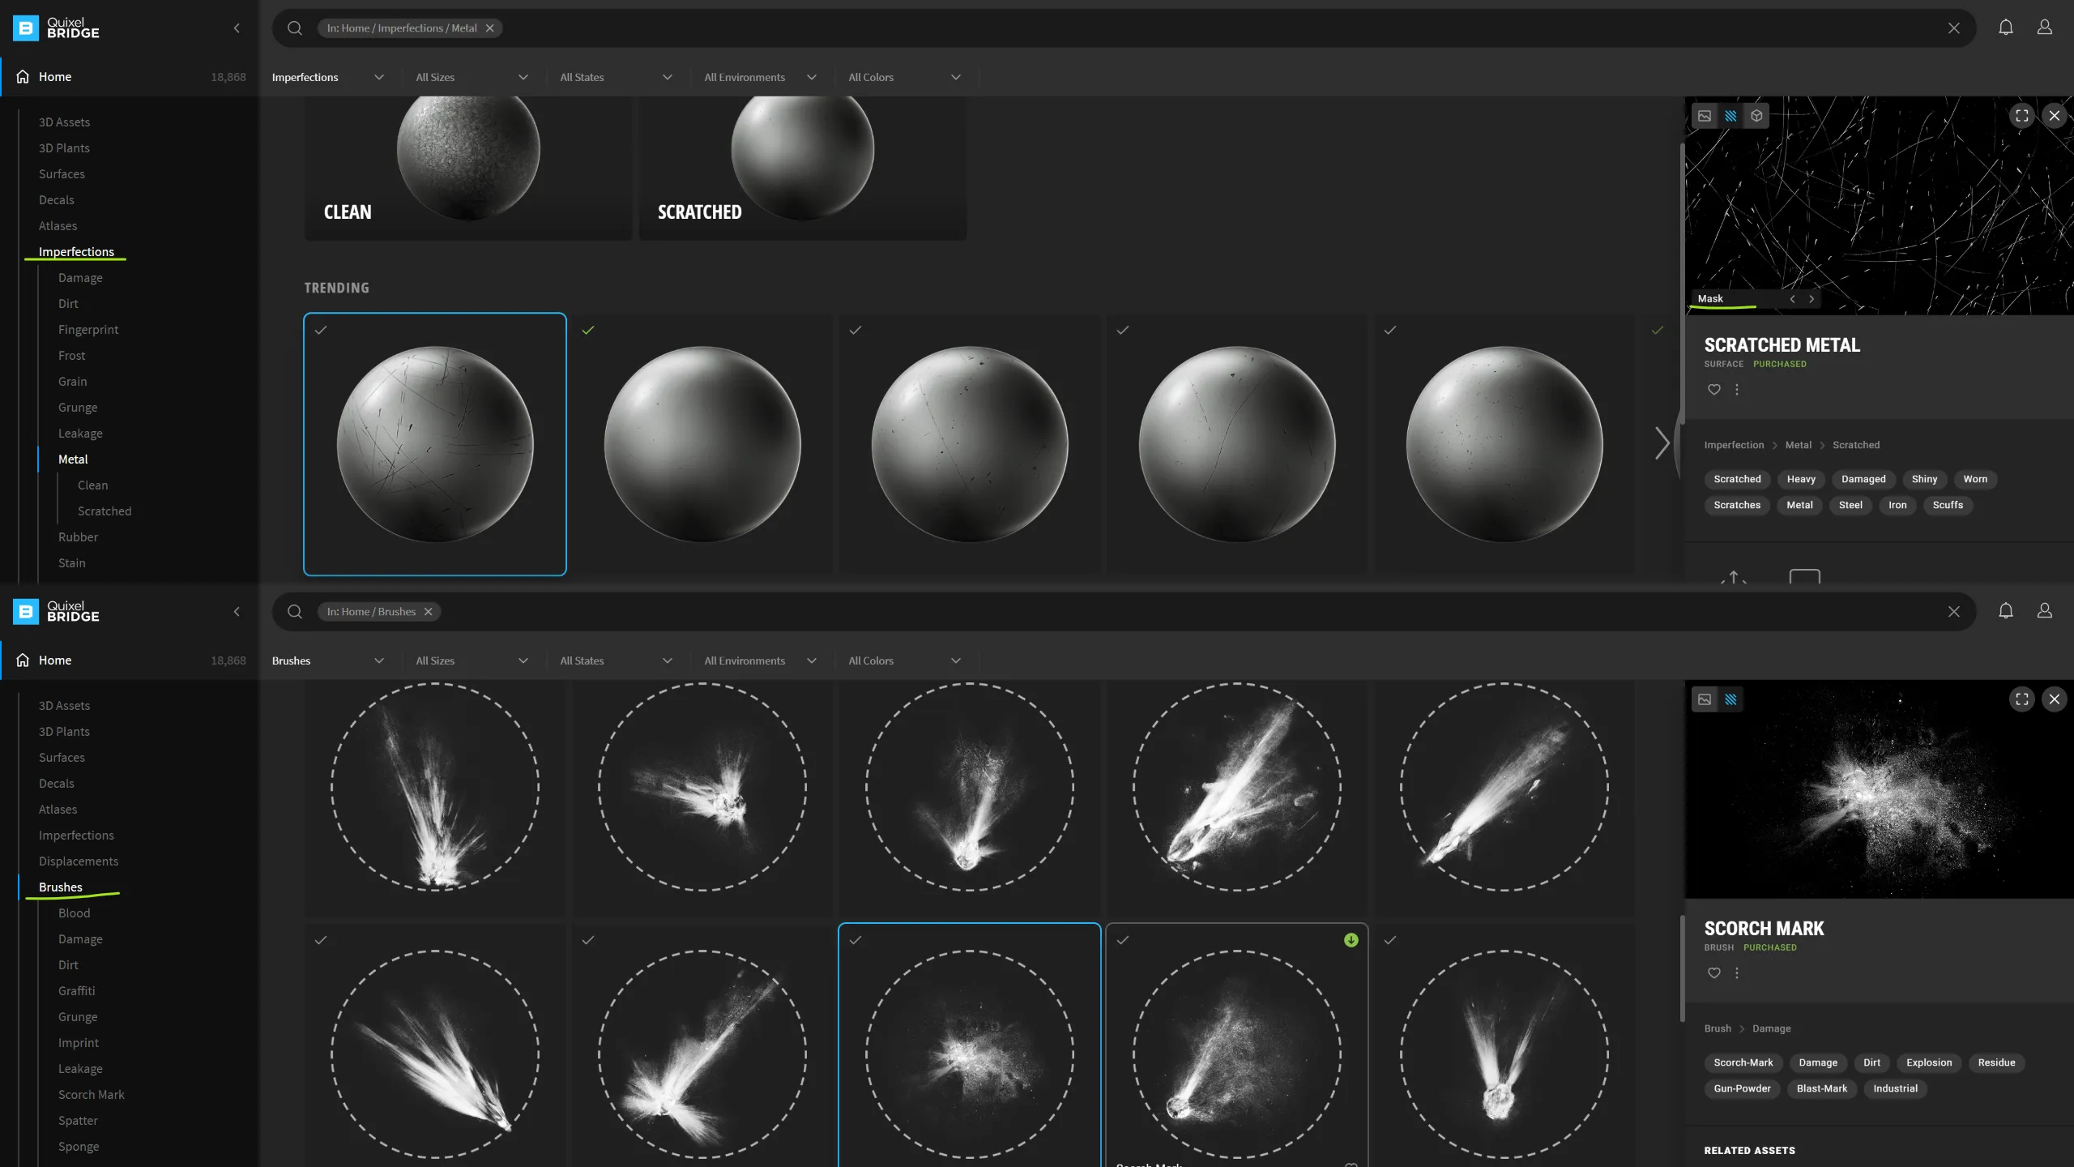
Task: Select Graffiti in the Brushes sidebar
Action: click(x=76, y=991)
